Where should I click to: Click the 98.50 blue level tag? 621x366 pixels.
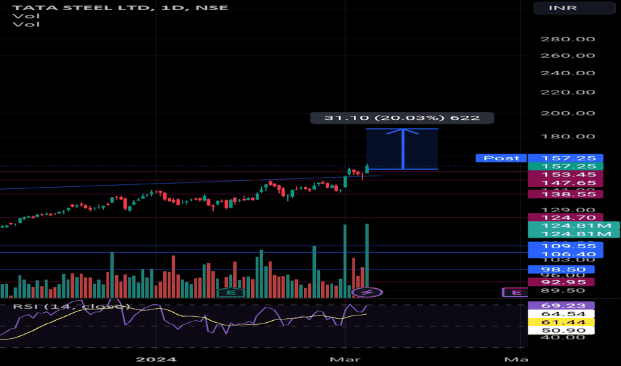click(x=561, y=270)
